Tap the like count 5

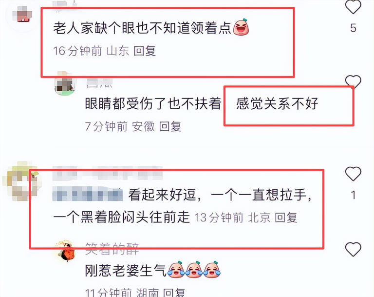pos(353,28)
